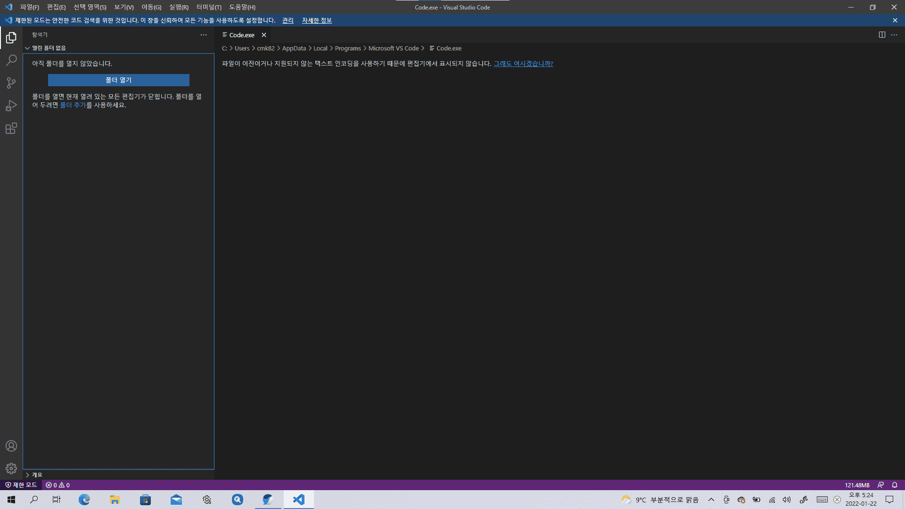Image resolution: width=905 pixels, height=509 pixels.
Task: Click the Users breadcrumb segment
Action: pyautogui.click(x=242, y=48)
